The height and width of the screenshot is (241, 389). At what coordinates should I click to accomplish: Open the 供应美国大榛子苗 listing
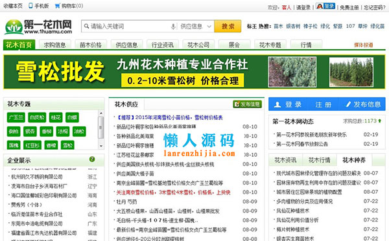(136, 174)
